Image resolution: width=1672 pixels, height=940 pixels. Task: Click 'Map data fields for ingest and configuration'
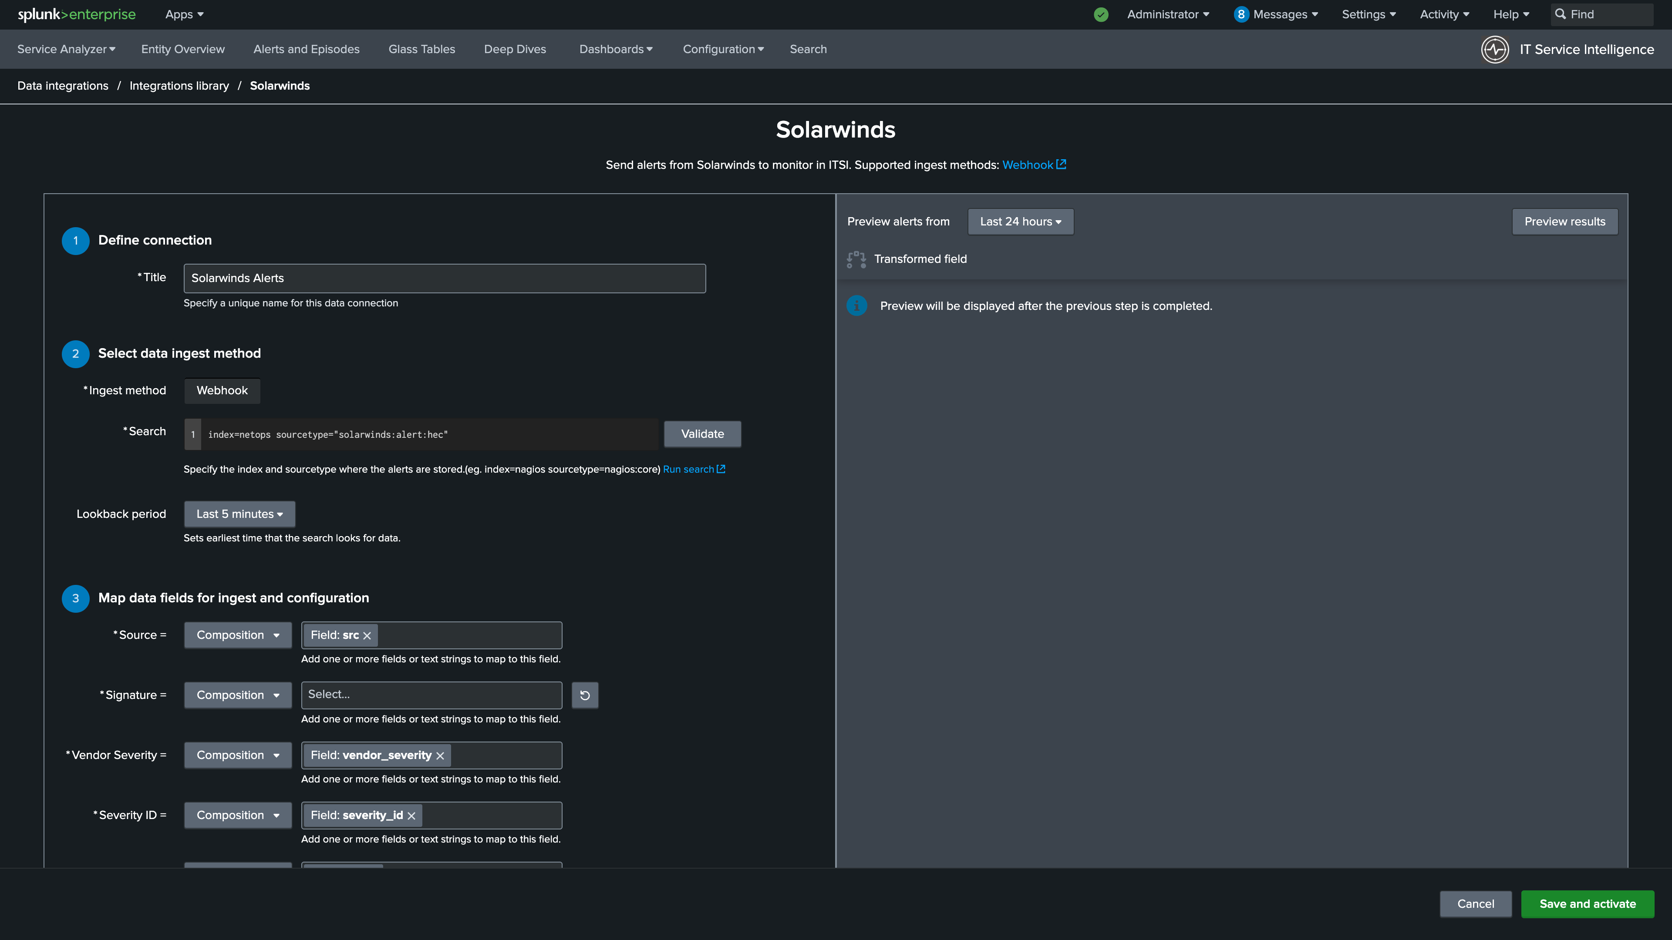pyautogui.click(x=234, y=598)
